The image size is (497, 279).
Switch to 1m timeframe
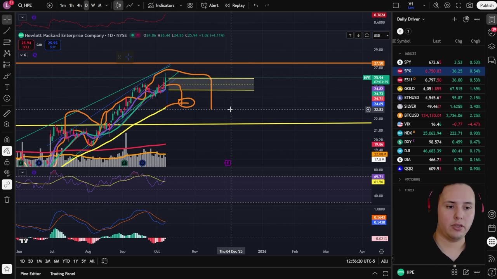(63, 5)
